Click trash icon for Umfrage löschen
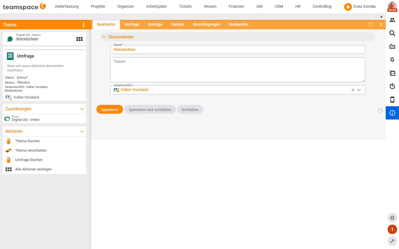This screenshot has height=249, width=399. coord(9,160)
